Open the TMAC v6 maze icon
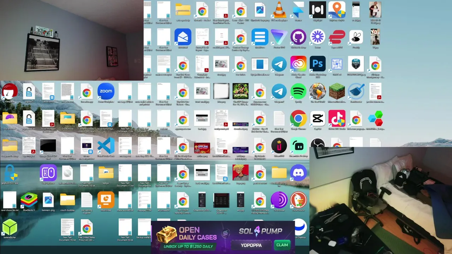 point(337,64)
